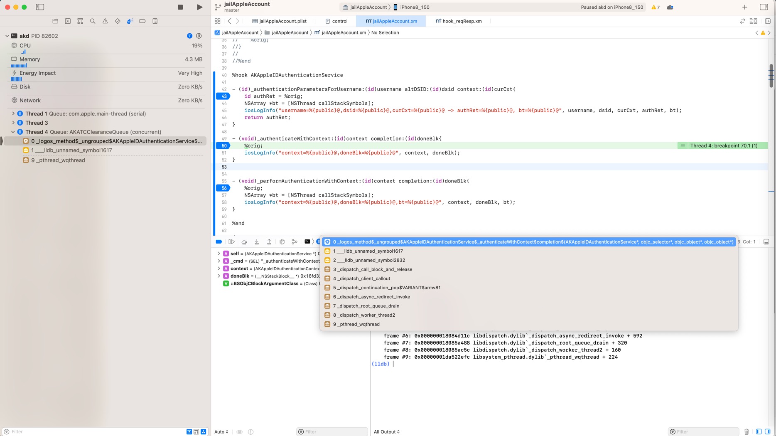The width and height of the screenshot is (776, 436).
Task: Select frame 3 _dispatch_call_block_and_release in popup
Action: [x=529, y=269]
